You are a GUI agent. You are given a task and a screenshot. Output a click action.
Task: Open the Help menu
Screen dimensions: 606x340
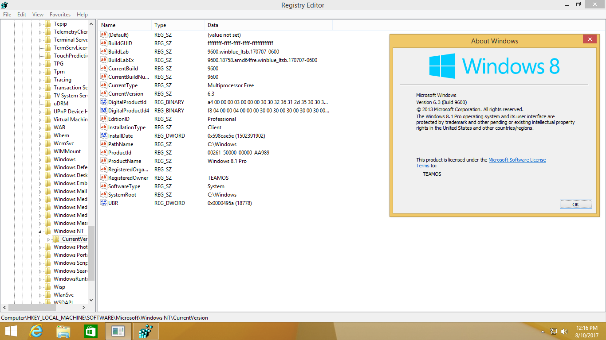[82, 15]
